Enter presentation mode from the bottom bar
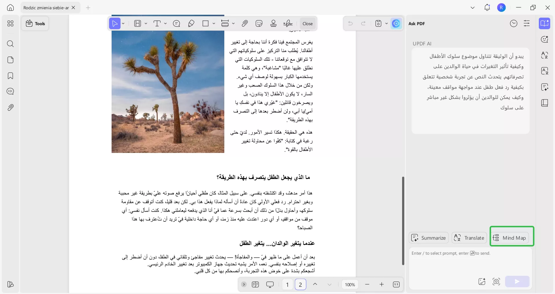The height and width of the screenshot is (294, 555). point(270,284)
